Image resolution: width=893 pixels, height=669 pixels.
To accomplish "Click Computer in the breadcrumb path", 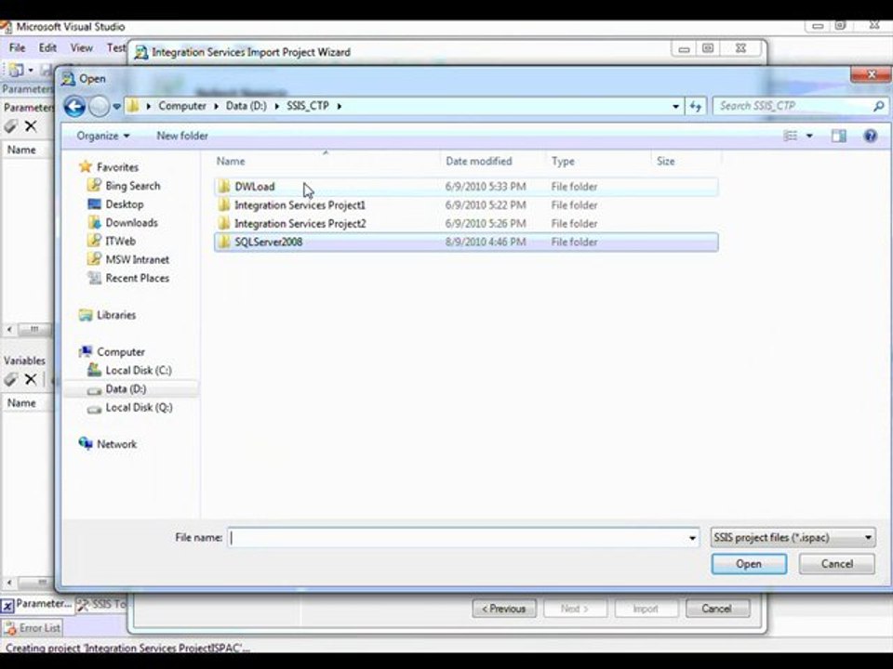I will coord(182,106).
